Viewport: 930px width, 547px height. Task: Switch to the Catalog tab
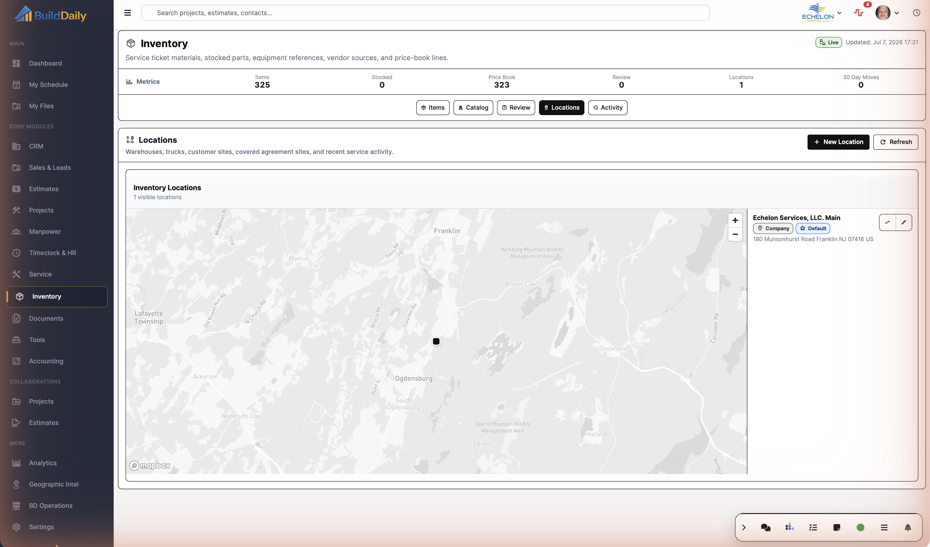[x=473, y=107]
